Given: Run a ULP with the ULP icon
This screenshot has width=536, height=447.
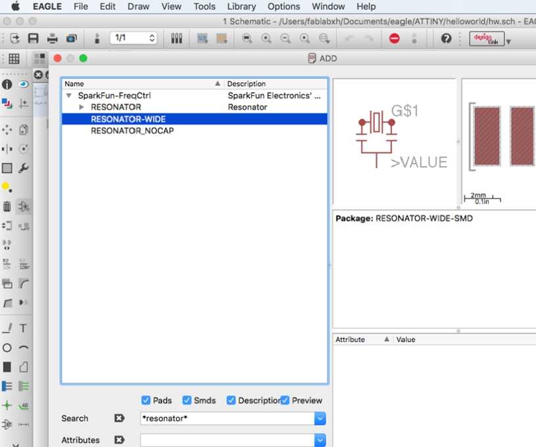Looking at the screenshot, I should click(x=222, y=38).
